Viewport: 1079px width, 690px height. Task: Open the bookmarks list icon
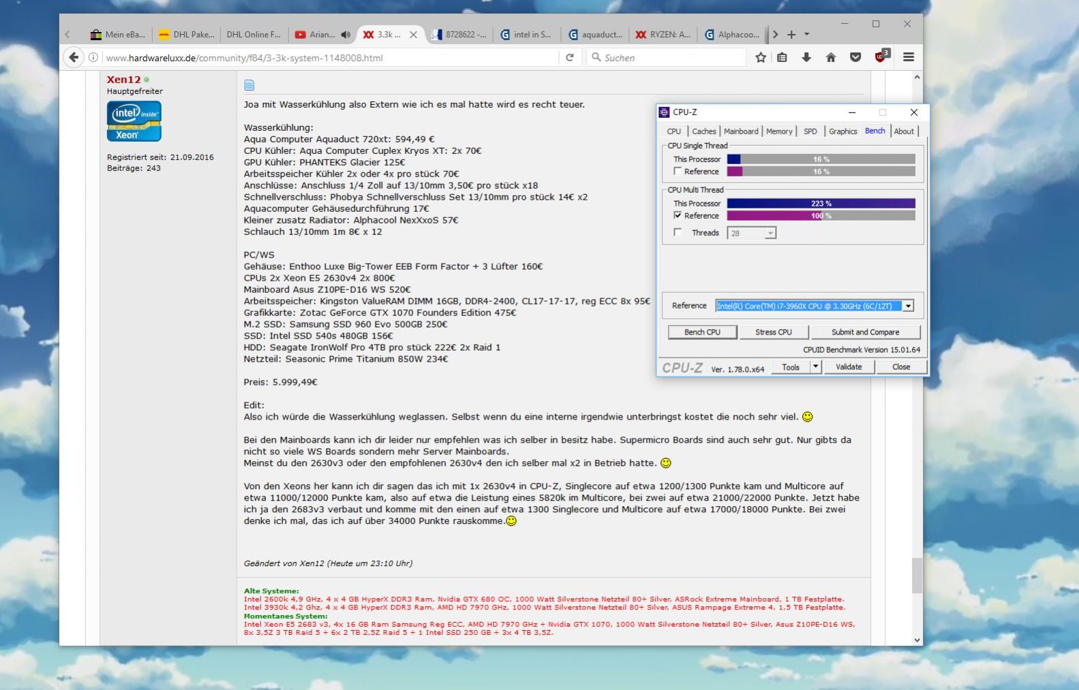782,58
